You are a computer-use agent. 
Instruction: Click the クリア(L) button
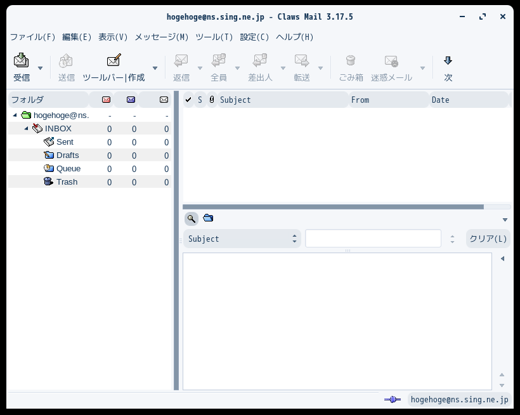click(x=488, y=239)
